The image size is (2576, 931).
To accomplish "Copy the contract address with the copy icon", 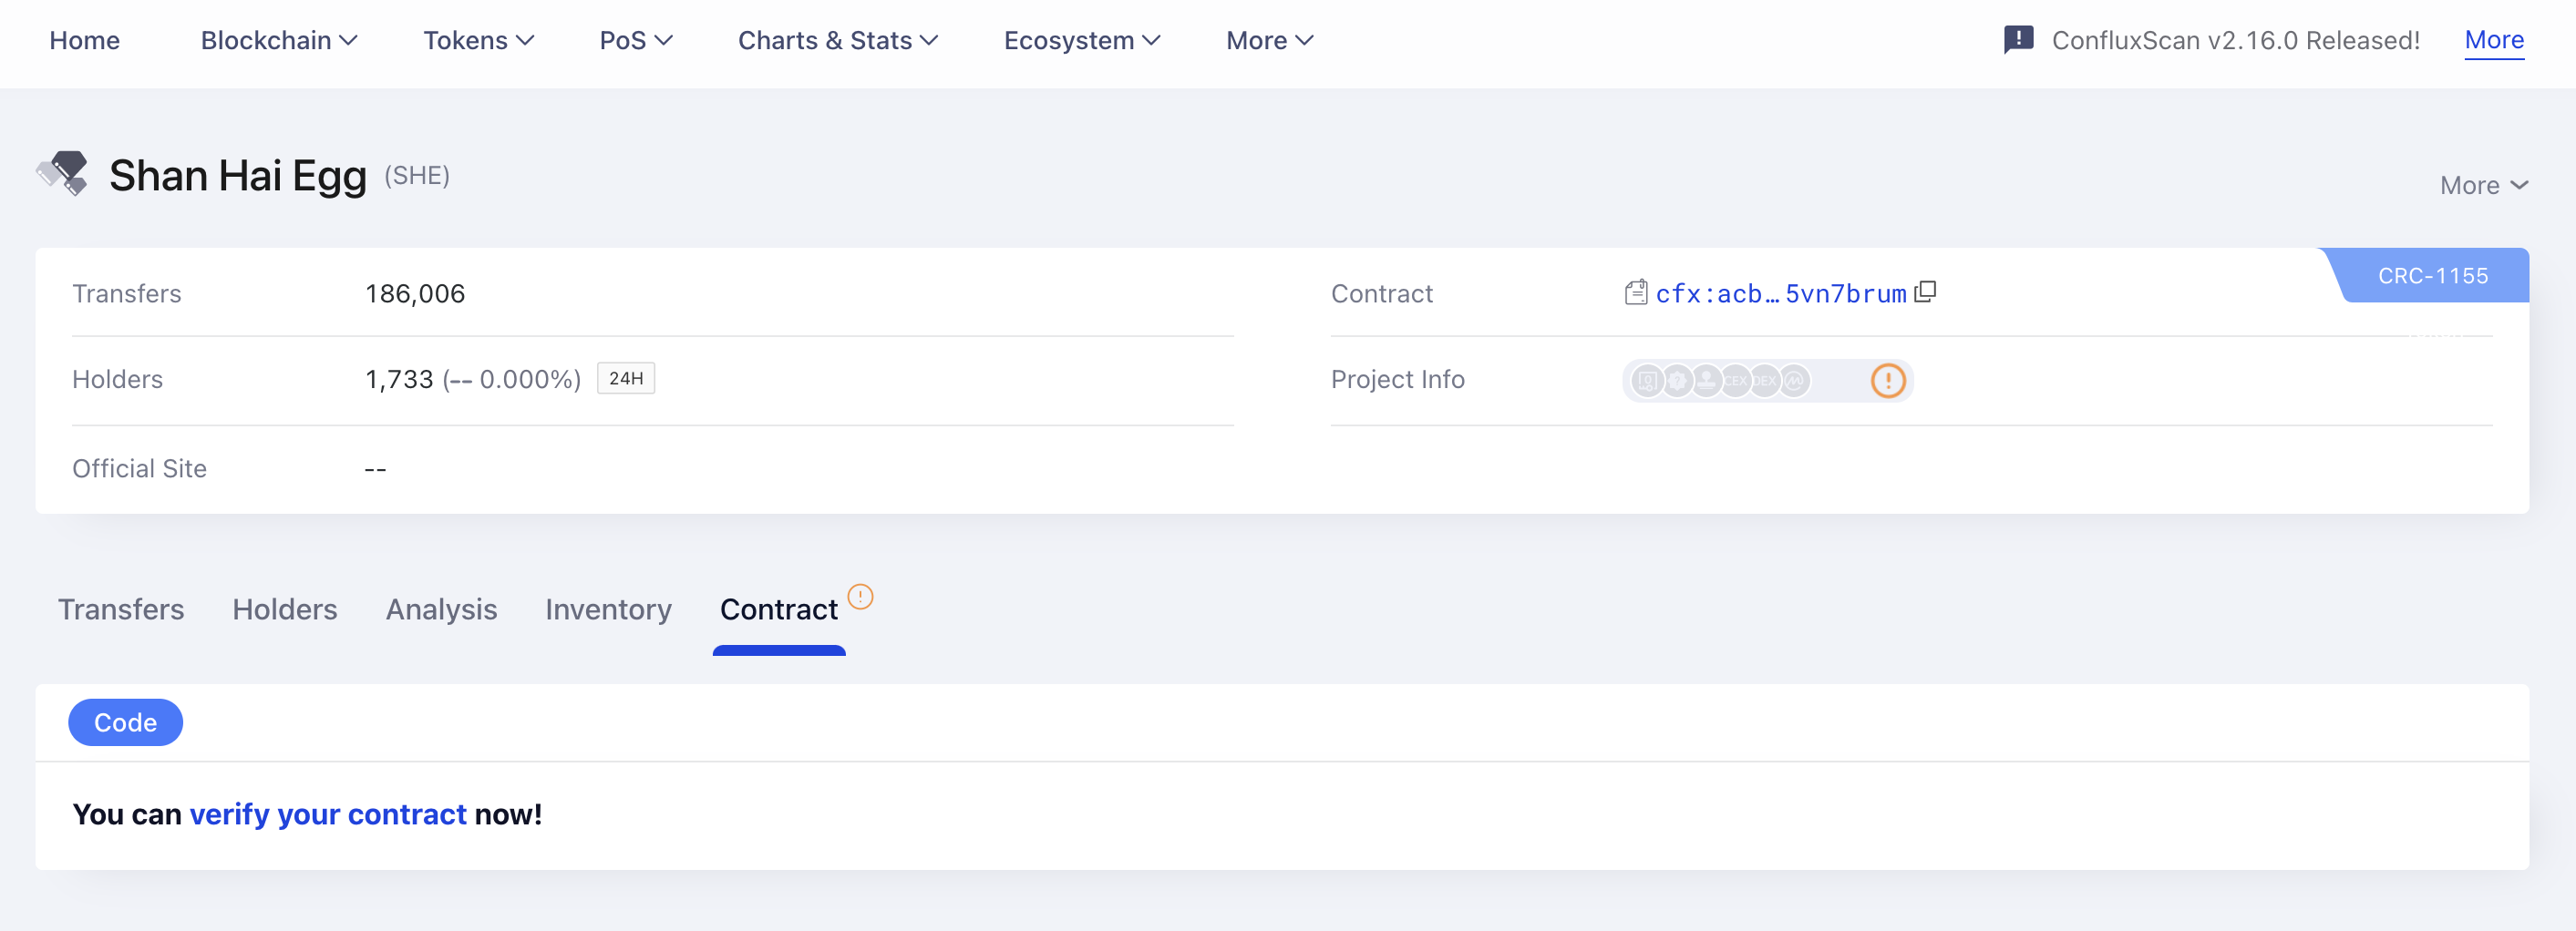I will click(1925, 292).
